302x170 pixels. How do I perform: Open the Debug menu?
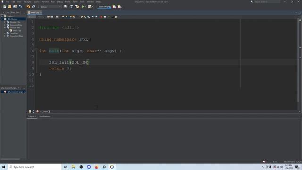point(60,2)
